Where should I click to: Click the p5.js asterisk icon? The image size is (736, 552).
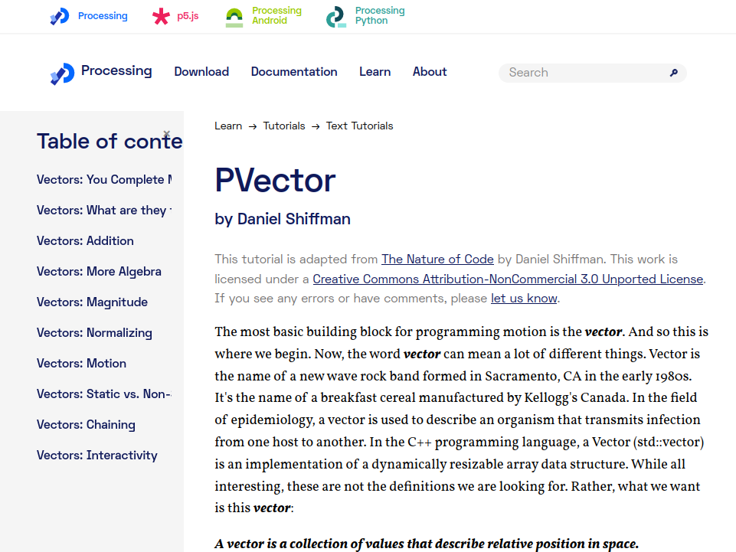click(x=161, y=16)
